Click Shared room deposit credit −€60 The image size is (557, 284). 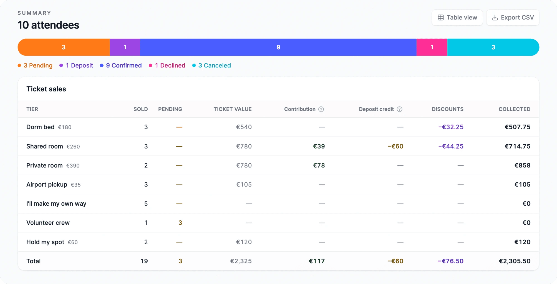click(x=395, y=146)
